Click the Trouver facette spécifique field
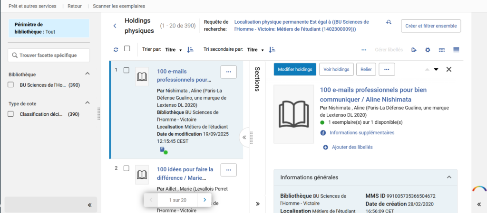Screen dimensions: 487x213 pos(49,56)
